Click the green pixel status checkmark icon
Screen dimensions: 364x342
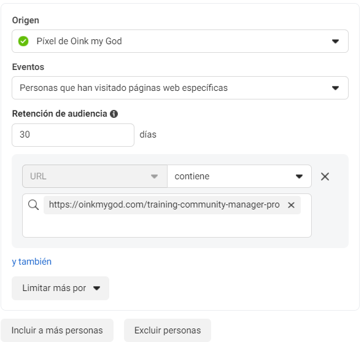click(23, 41)
